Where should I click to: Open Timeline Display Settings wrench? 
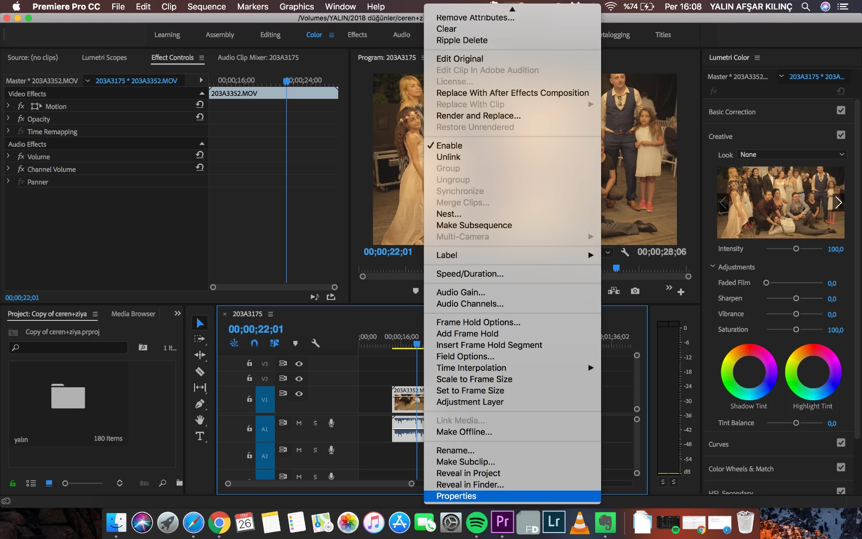click(x=315, y=343)
